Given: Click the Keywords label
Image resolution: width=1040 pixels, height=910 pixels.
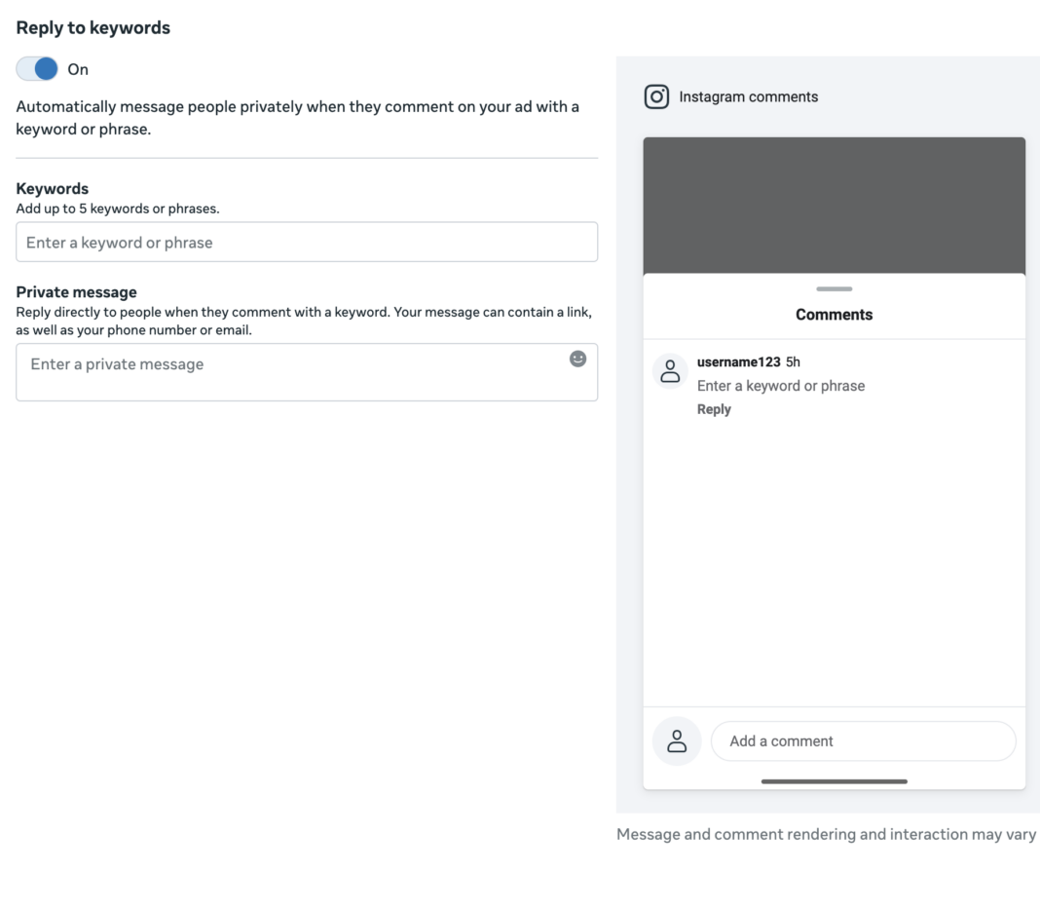Looking at the screenshot, I should (x=53, y=188).
